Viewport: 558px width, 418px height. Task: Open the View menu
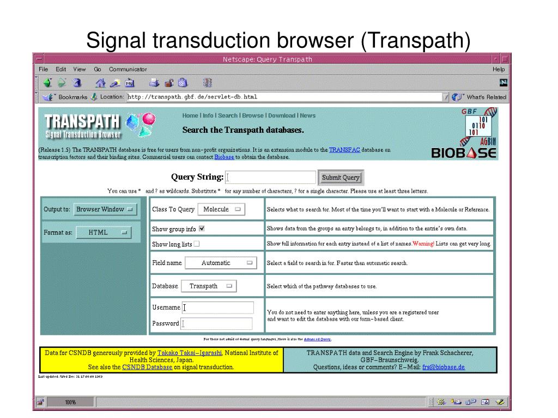[80, 69]
